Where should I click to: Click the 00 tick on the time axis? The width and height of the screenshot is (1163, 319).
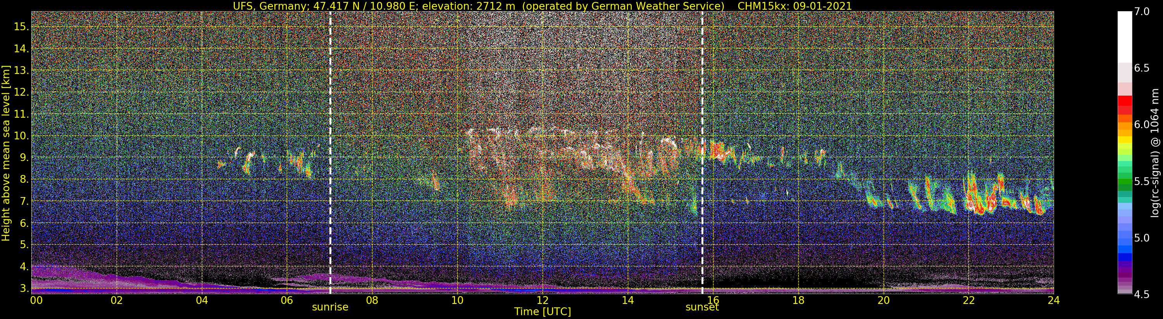point(36,300)
